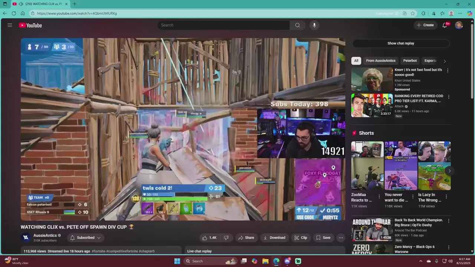Show next Shorts with the right chevron
The height and width of the screenshot is (267, 475).
pos(449,171)
